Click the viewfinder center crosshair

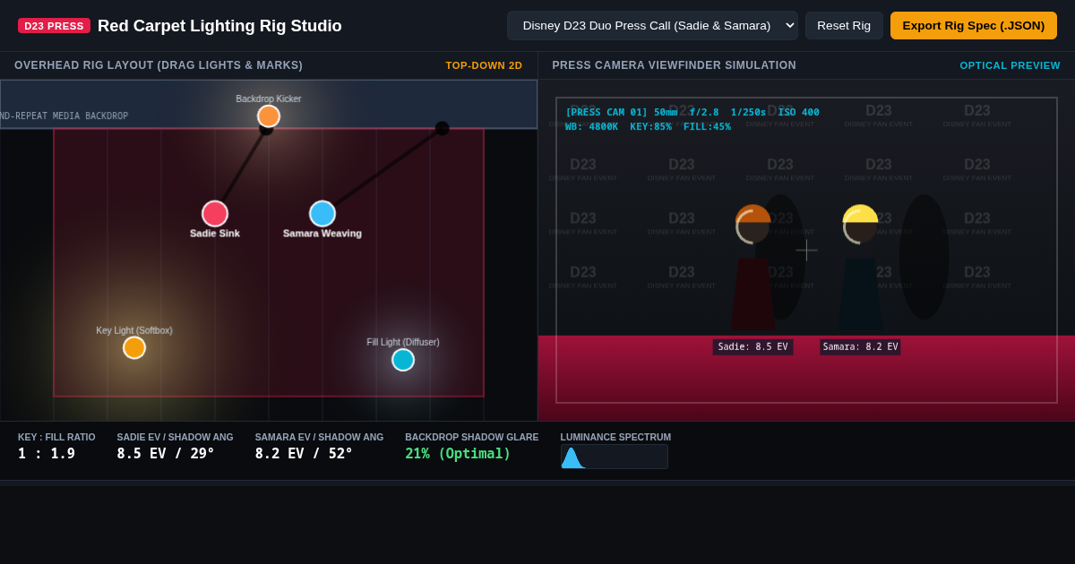coord(806,250)
